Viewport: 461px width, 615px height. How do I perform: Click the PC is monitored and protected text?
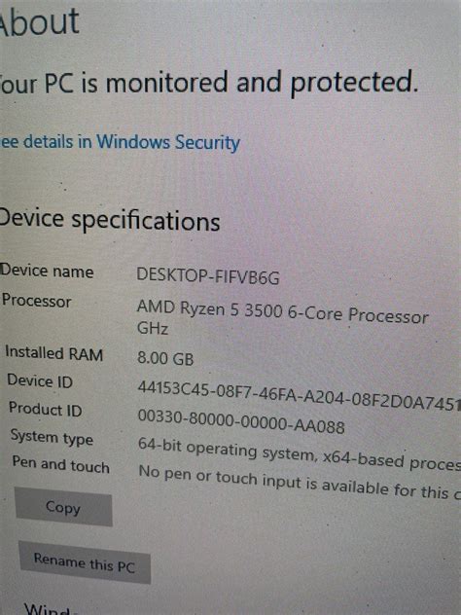[x=209, y=83]
